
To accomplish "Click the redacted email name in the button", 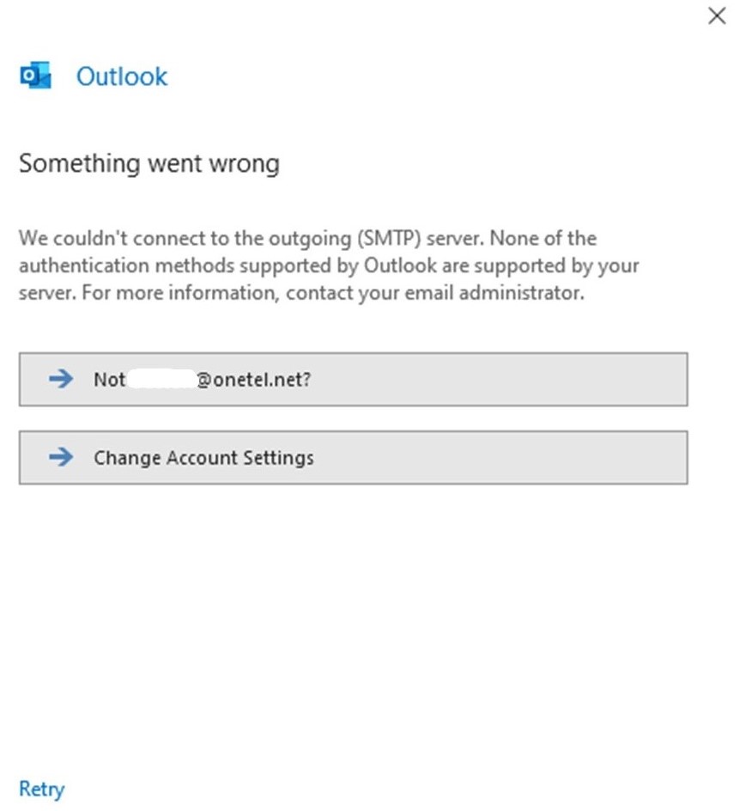I will [x=161, y=379].
